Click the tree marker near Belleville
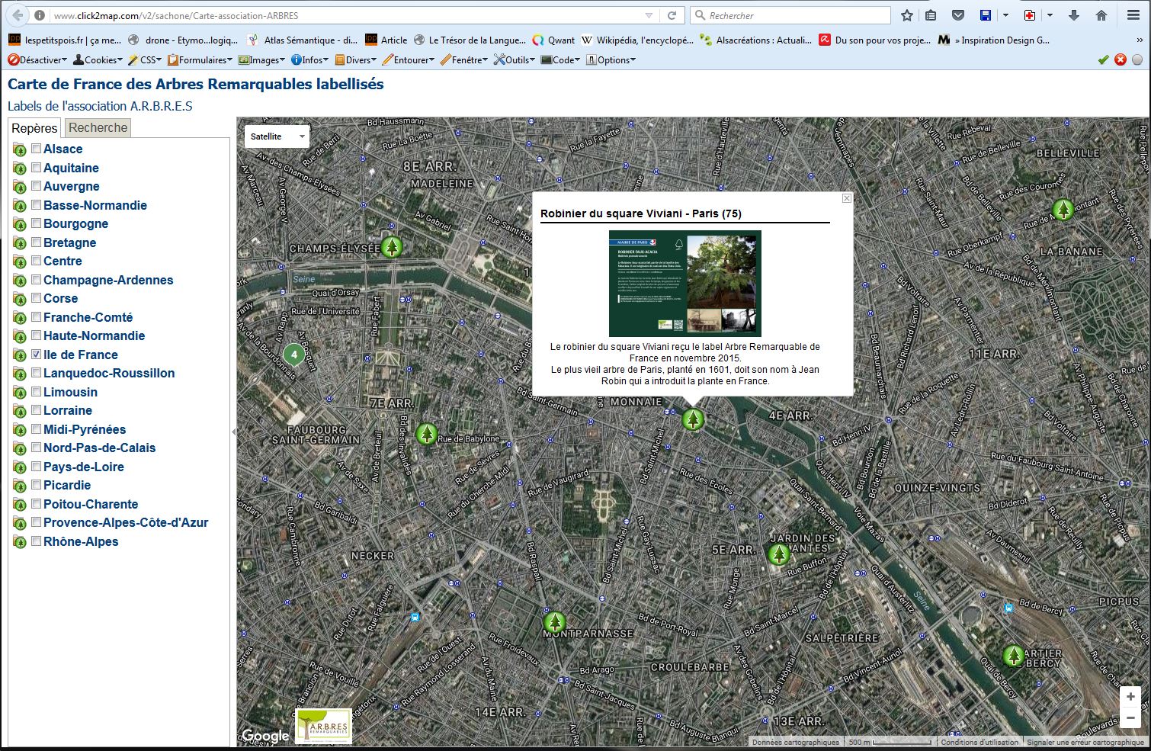This screenshot has height=751, width=1151. [x=1063, y=209]
